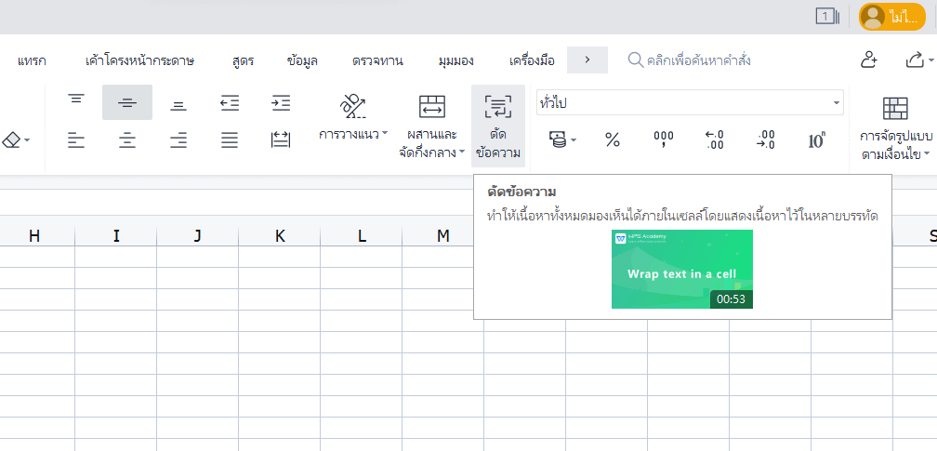
Task: Align text right
Action: coord(178,140)
